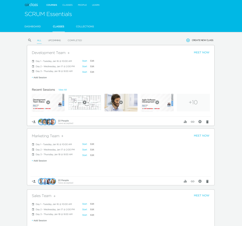
Task: Delete the Marketing Team class
Action: tap(207, 181)
